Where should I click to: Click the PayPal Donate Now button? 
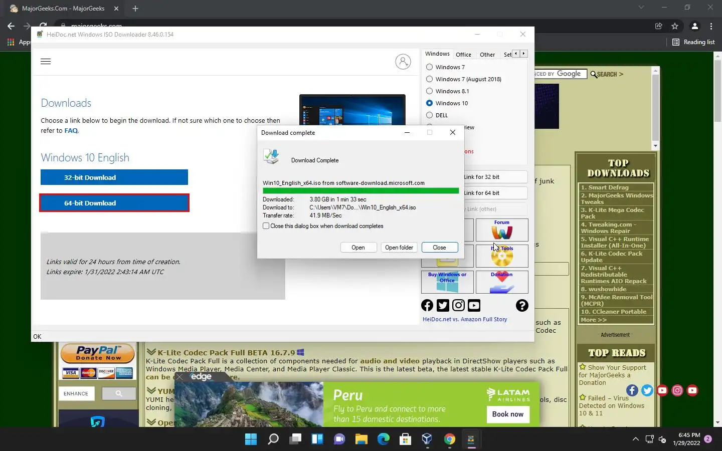click(x=98, y=353)
